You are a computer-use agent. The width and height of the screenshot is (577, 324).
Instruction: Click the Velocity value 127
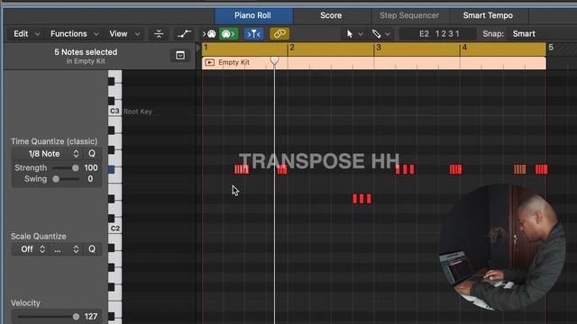coord(91,316)
